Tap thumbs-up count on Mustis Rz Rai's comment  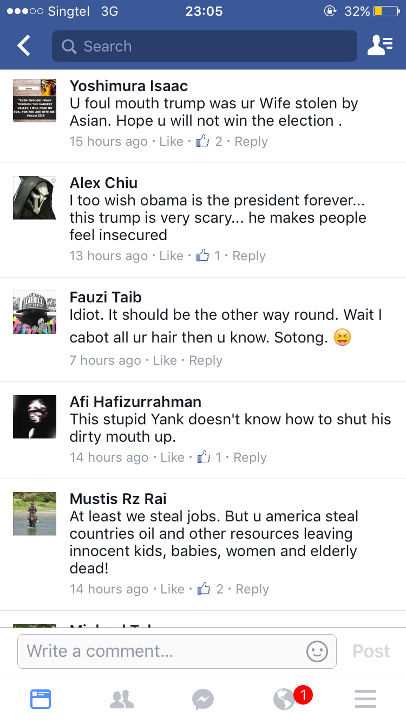(x=211, y=589)
